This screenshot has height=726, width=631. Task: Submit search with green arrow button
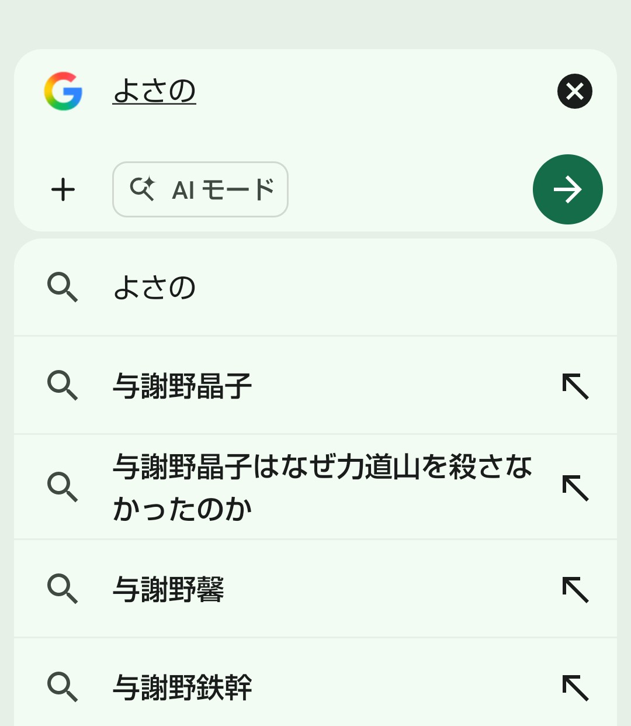567,189
